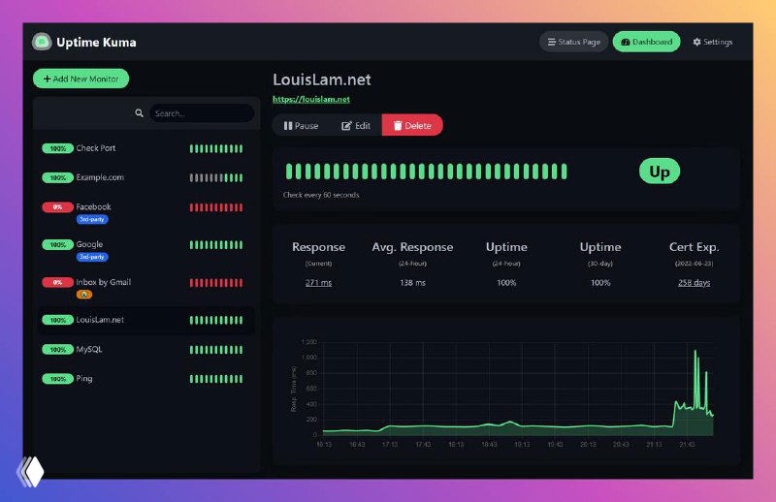Select the Google monitor
This screenshot has height=502, width=776.
click(146, 250)
